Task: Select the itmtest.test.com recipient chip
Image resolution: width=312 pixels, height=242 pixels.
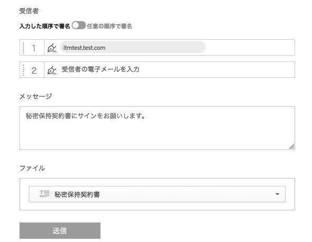Action: pyautogui.click(x=133, y=48)
